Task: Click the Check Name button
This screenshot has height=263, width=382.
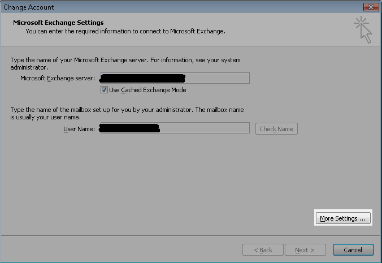Action: click(276, 129)
